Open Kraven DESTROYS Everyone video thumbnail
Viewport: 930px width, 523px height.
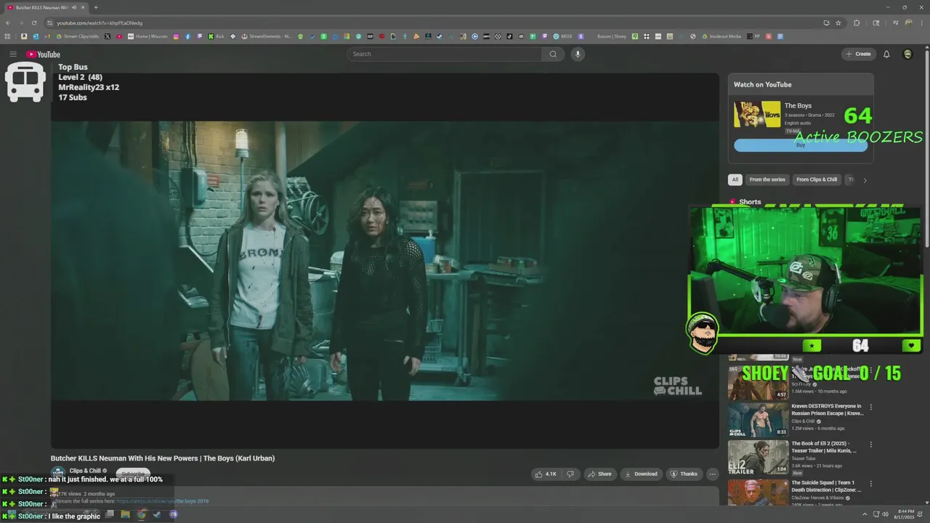[x=759, y=420]
